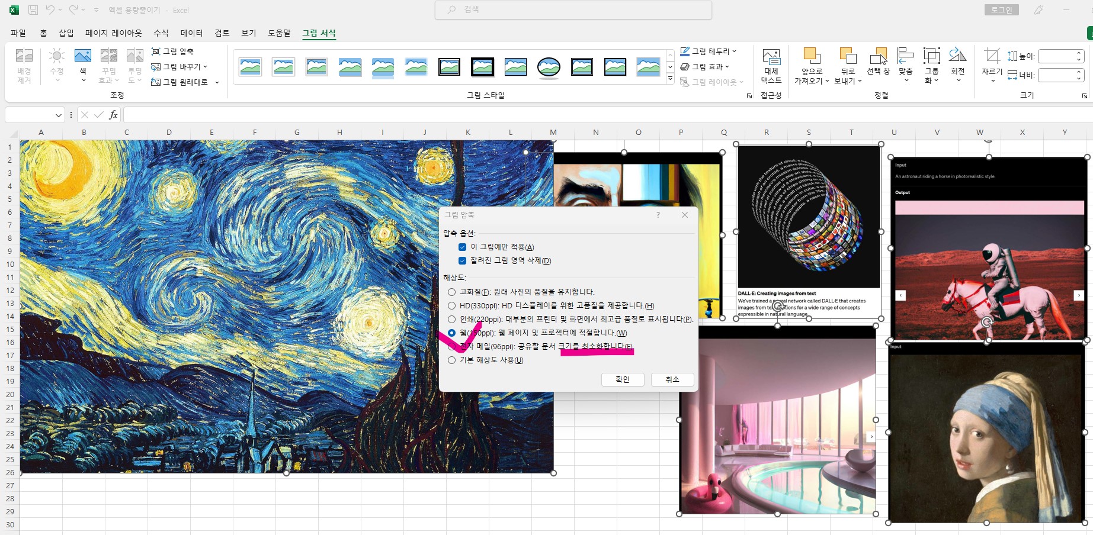Open the 투명도 transparency tool
Viewport: 1093px width, 535px height.
(135, 66)
